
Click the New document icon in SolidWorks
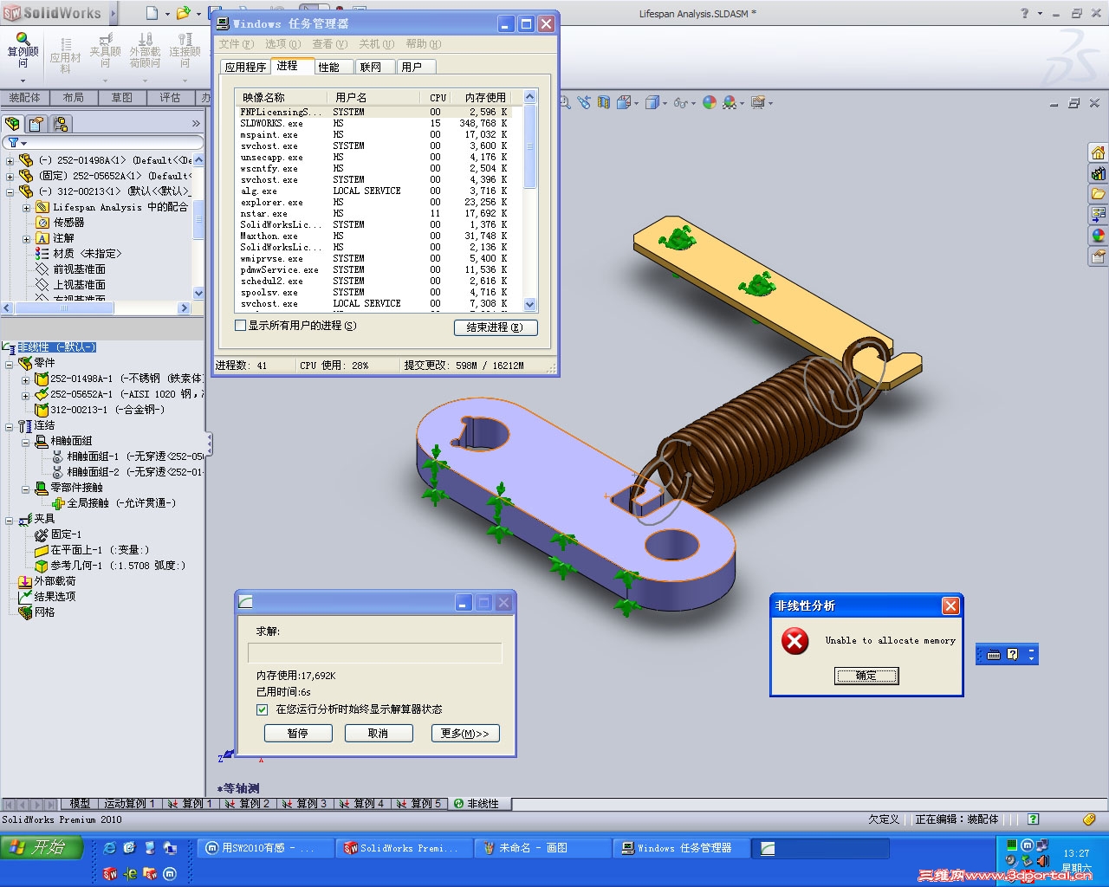[152, 13]
